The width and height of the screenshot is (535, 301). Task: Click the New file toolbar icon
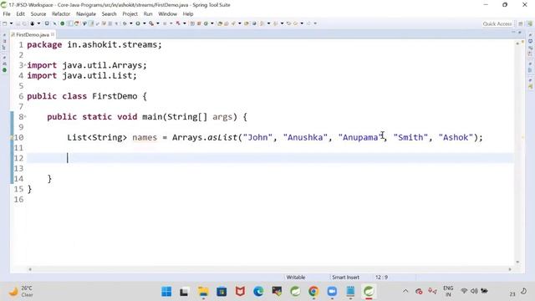pyautogui.click(x=4, y=23)
